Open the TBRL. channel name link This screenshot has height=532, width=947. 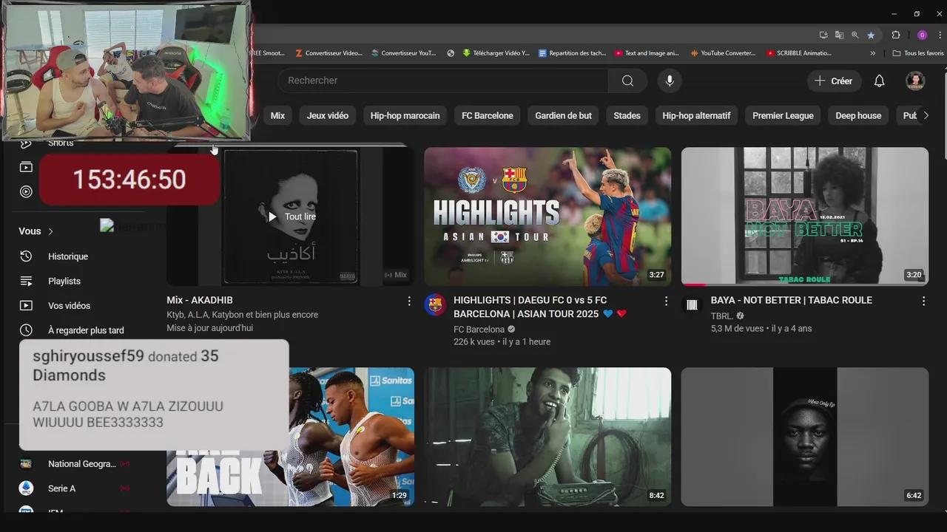pos(721,316)
